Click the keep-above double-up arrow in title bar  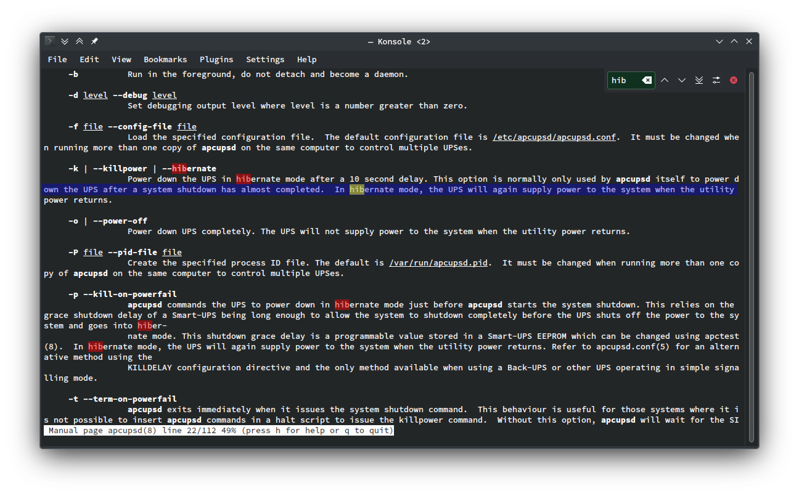pyautogui.click(x=80, y=41)
